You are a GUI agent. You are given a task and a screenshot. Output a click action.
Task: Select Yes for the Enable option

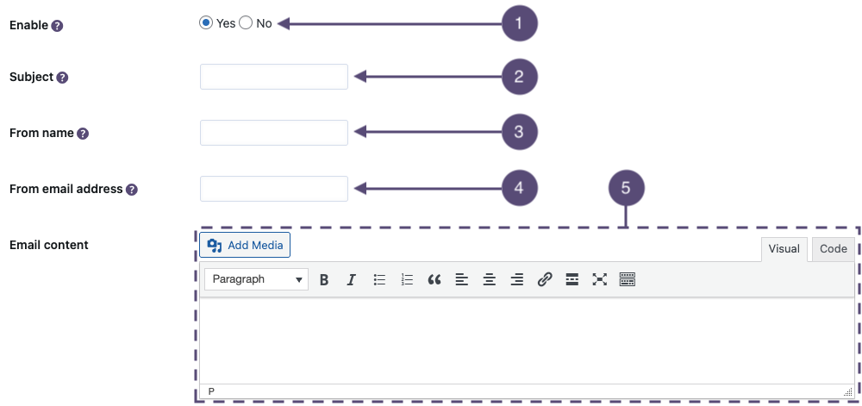coord(206,23)
